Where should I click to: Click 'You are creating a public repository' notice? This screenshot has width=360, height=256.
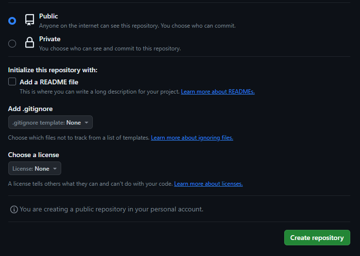pos(111,209)
